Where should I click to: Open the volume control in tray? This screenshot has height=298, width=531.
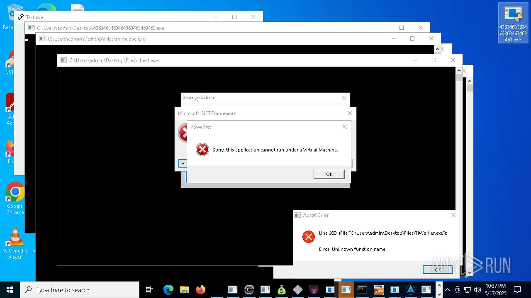pos(477,290)
